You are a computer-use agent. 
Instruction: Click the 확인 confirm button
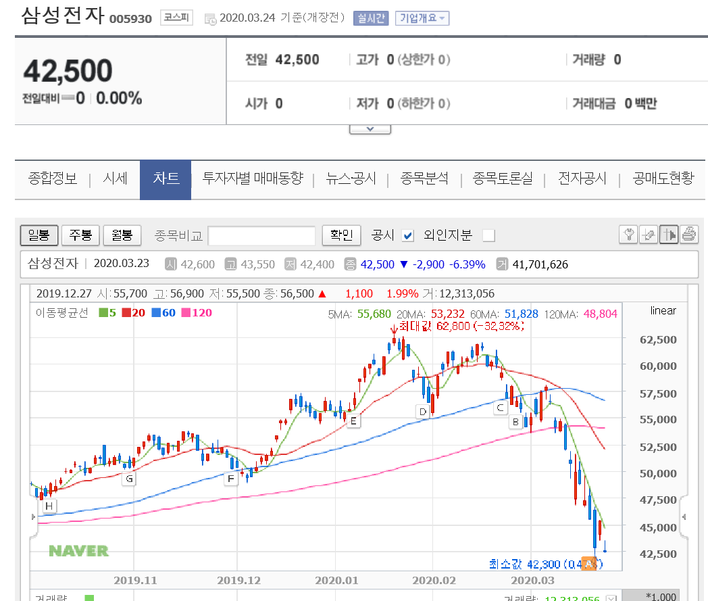(x=341, y=235)
